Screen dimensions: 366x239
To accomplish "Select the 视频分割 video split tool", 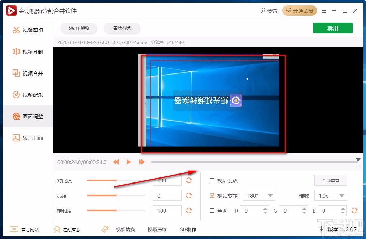I will 27,51.
